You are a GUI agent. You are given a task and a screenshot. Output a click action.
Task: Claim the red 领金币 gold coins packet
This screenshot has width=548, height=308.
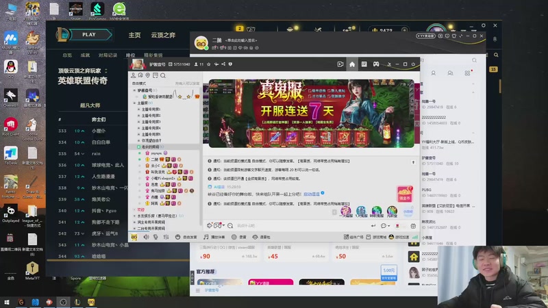pos(405,194)
